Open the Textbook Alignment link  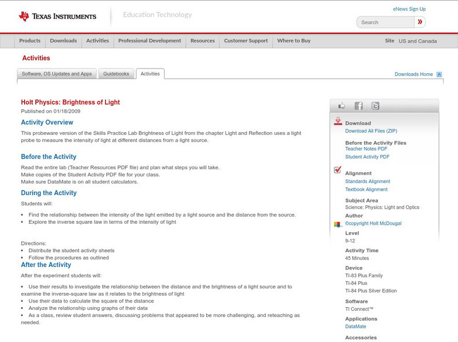[366, 189]
